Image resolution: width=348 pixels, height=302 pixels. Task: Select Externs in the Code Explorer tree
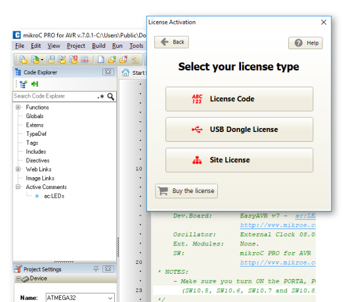click(x=35, y=125)
